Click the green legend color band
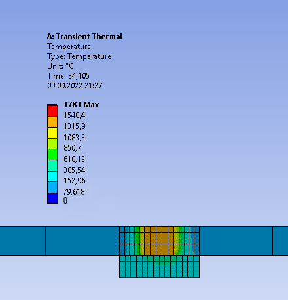 click(x=52, y=155)
